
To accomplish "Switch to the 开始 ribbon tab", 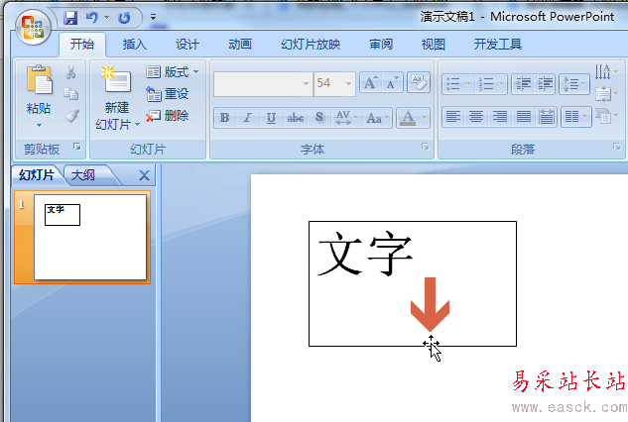I will coord(82,44).
